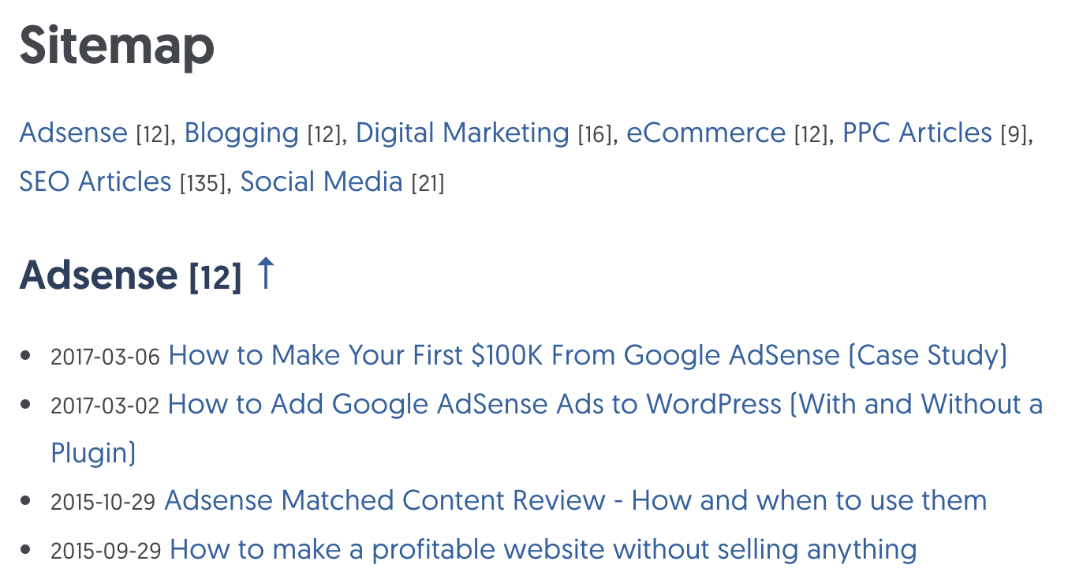
Task: Click the [21] count after Social Media
Action: 428,183
